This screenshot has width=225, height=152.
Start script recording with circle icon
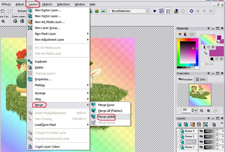pos(191,11)
